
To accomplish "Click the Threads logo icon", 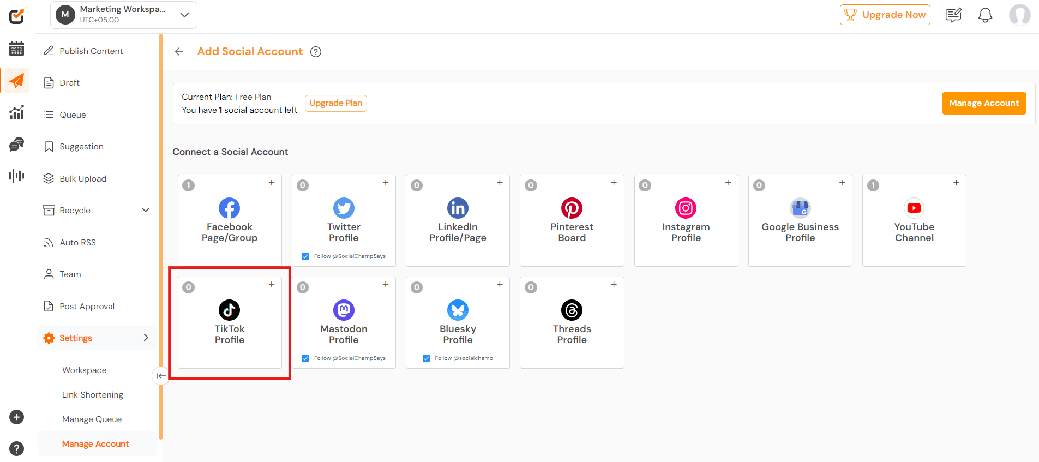I will [x=572, y=310].
